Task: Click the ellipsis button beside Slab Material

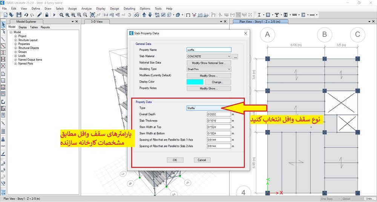Action: click(235, 57)
